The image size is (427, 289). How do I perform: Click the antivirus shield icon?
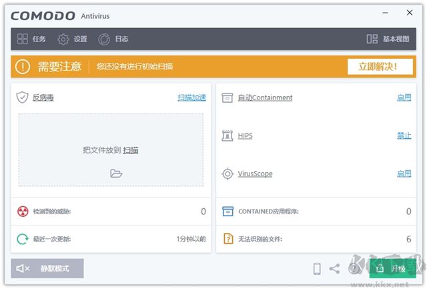coord(22,97)
